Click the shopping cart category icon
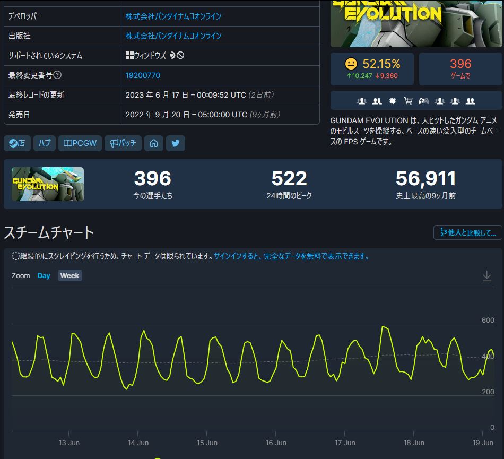This screenshot has width=504, height=459. tap(408, 101)
